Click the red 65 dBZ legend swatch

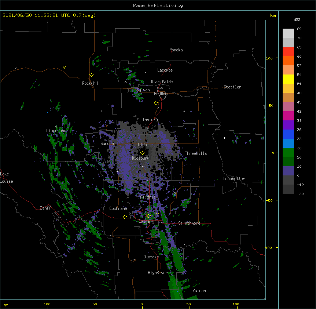tap(288, 52)
